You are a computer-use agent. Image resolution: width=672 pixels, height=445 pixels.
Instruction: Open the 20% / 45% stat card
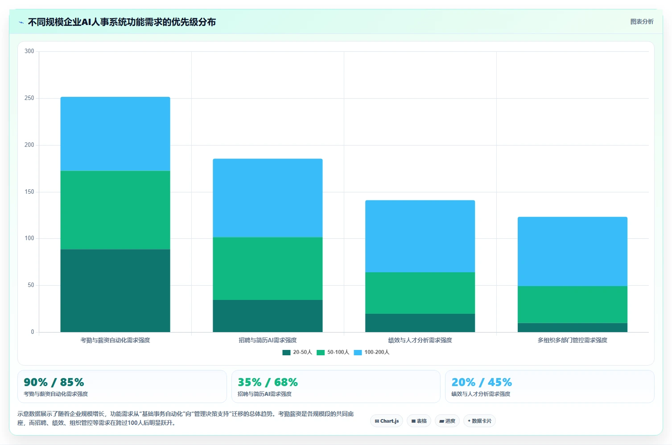(549, 387)
